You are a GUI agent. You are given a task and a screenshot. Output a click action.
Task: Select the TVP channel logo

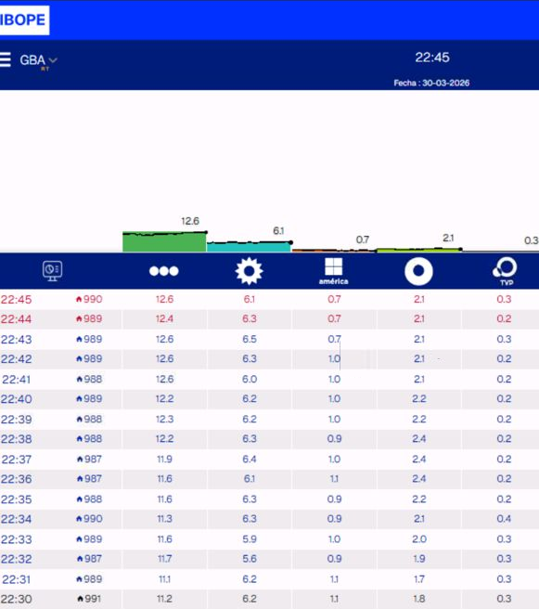coord(505,271)
